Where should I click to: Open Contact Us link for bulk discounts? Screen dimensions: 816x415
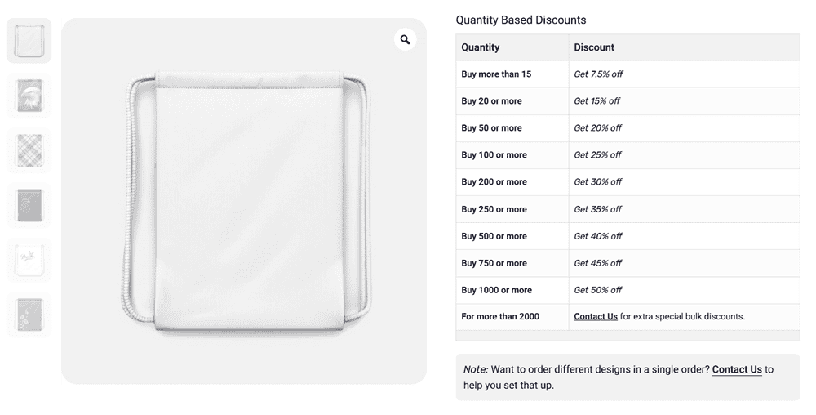coord(596,317)
